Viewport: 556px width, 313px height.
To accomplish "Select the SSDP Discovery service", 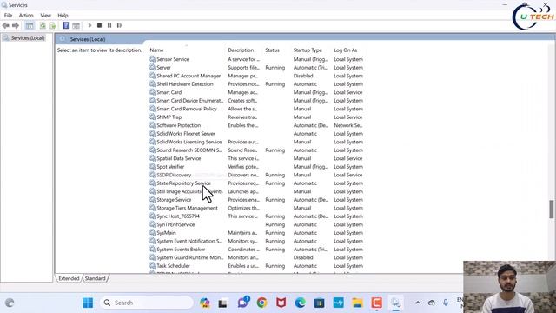I will pos(256,175).
